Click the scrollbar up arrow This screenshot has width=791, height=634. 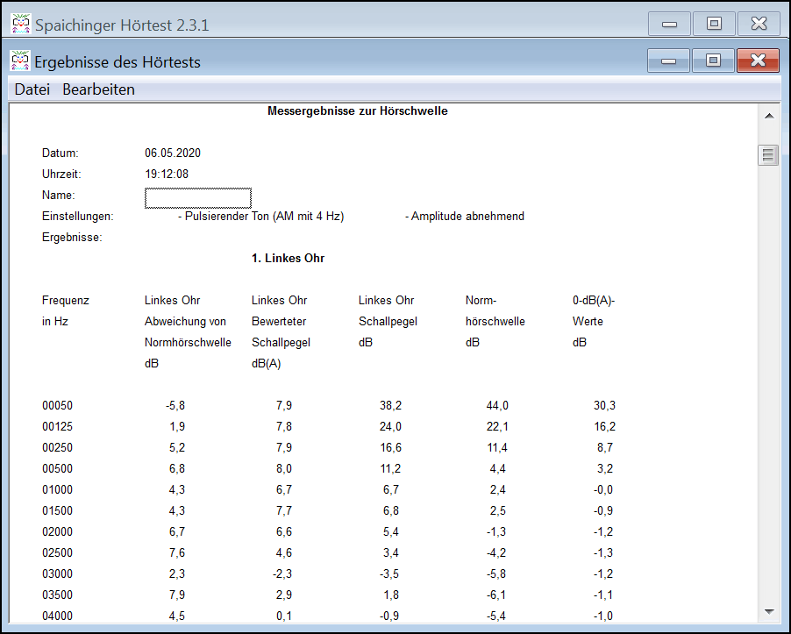tap(769, 116)
